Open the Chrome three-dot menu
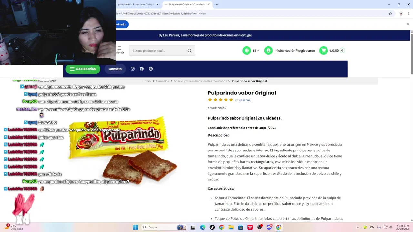Screen dimensions: 413x232 point(409,14)
